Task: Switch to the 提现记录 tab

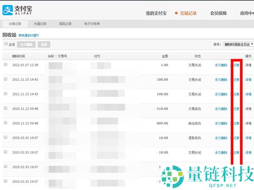Action: (65, 24)
